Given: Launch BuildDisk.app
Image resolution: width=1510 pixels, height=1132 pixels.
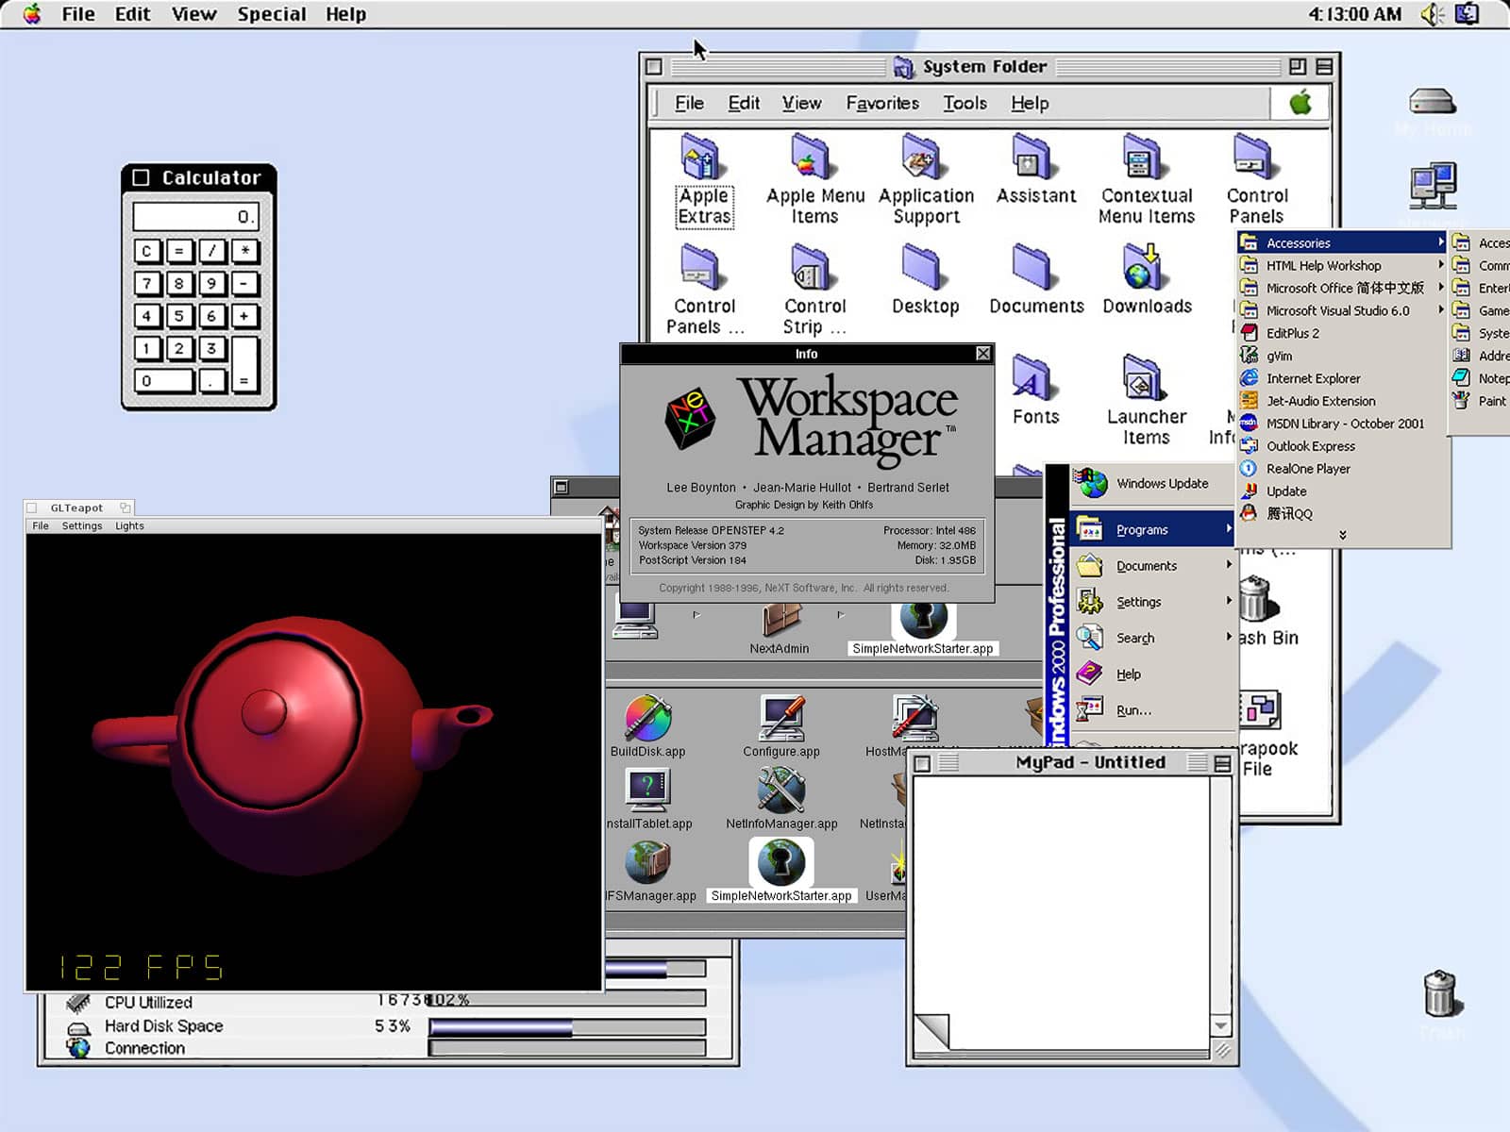Looking at the screenshot, I should 647,718.
